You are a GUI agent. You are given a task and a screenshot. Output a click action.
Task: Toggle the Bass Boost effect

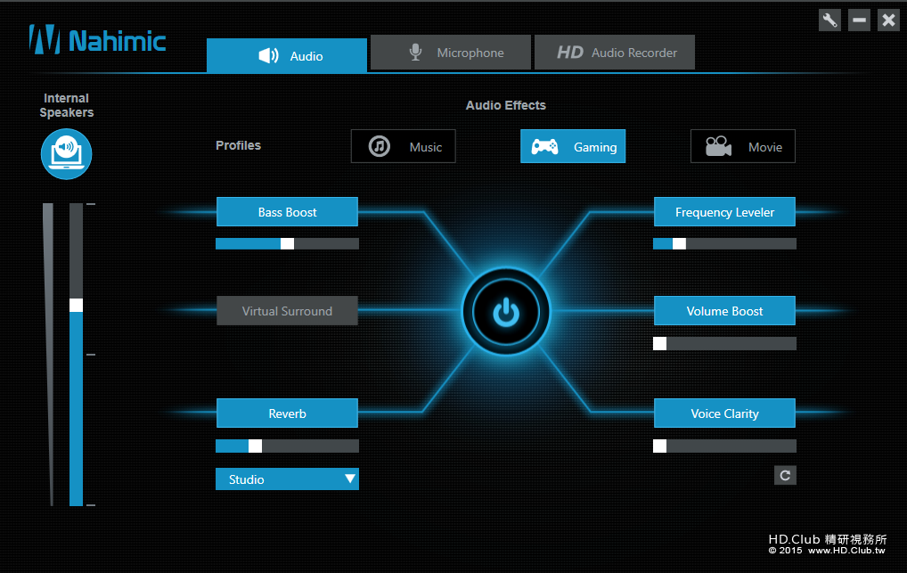[x=287, y=212]
